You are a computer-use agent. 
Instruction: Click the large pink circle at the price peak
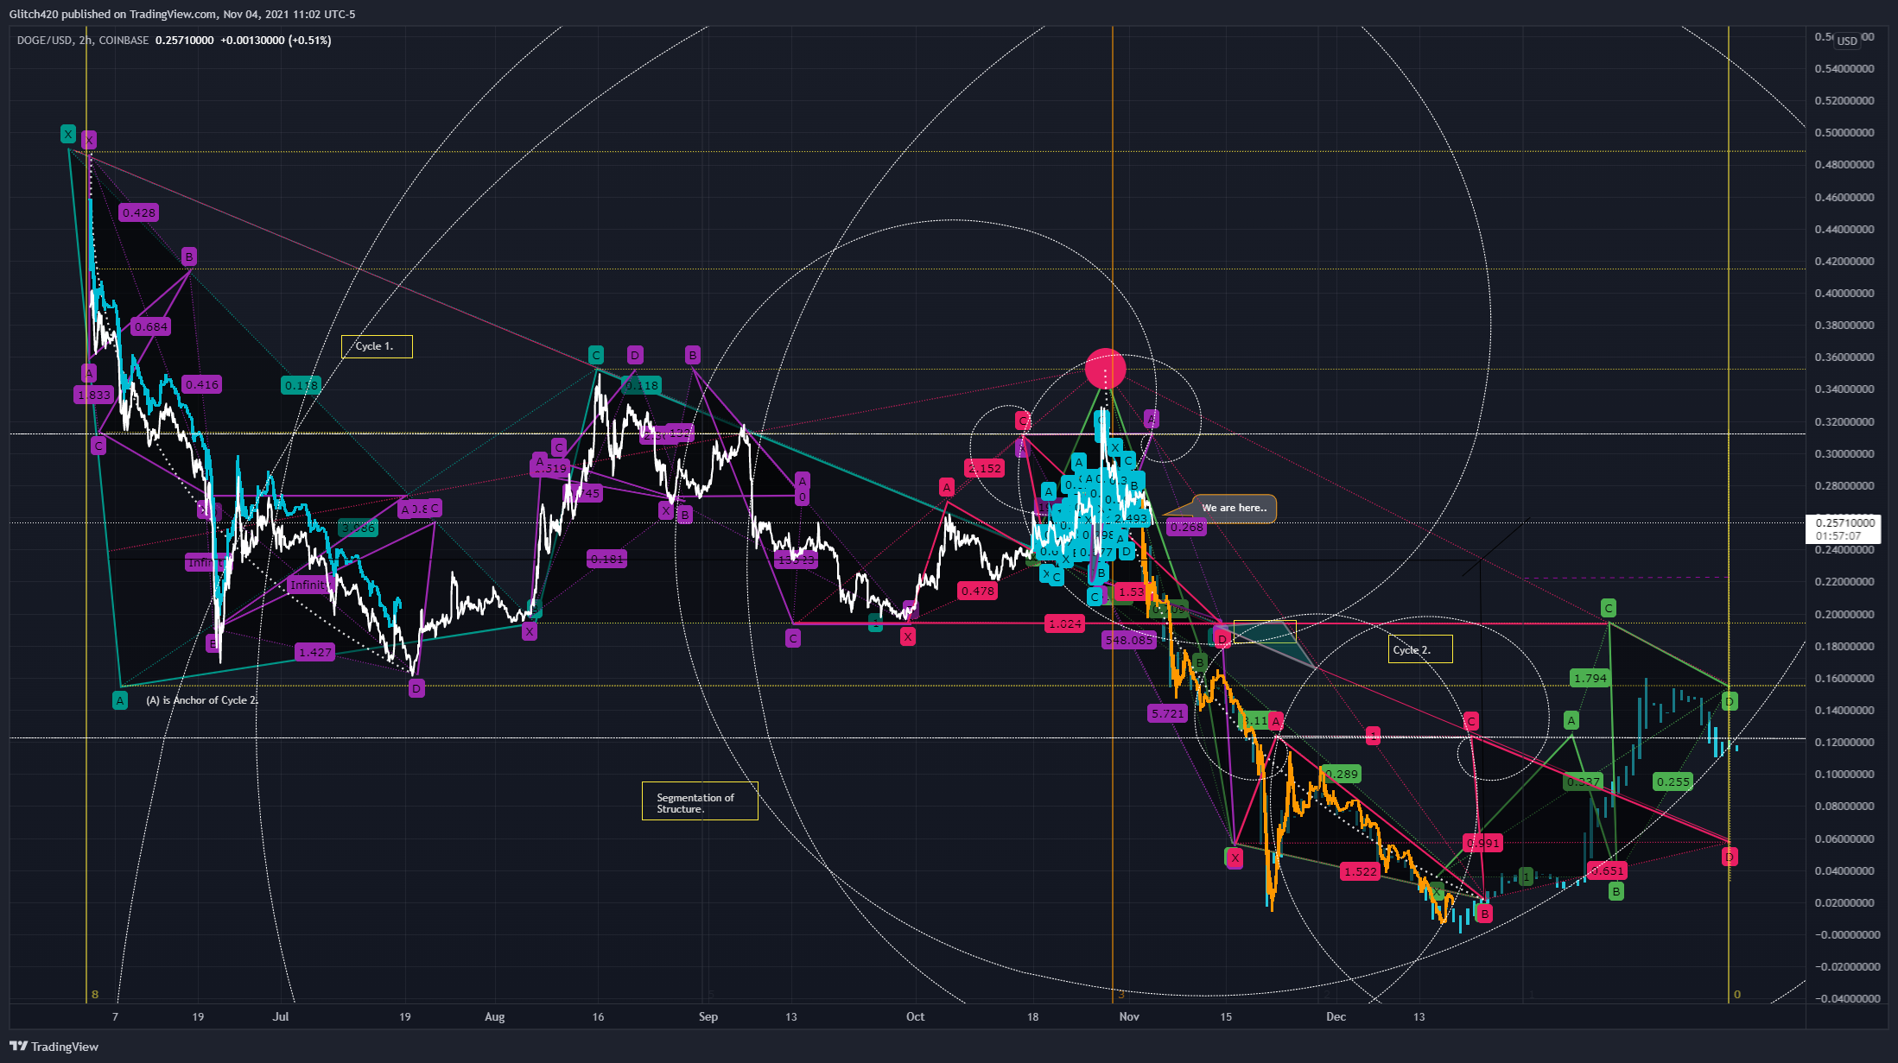1105,369
